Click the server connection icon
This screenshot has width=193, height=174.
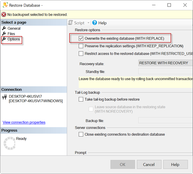click(x=4, y=97)
